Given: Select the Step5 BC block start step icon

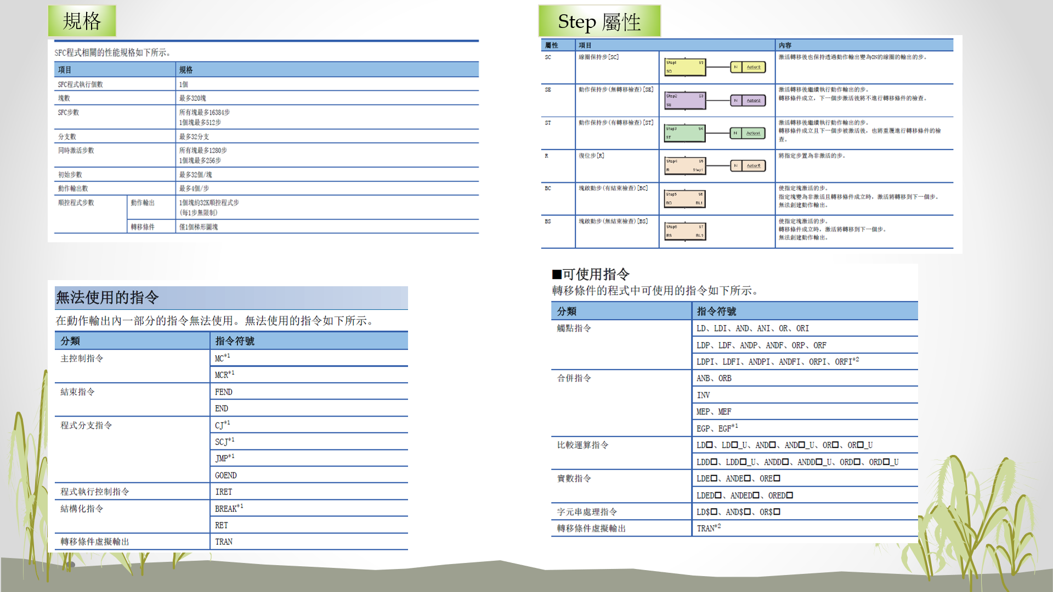Looking at the screenshot, I should pos(684,198).
